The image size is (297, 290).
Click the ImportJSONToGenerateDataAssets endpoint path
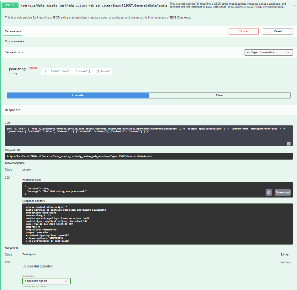(94, 6)
